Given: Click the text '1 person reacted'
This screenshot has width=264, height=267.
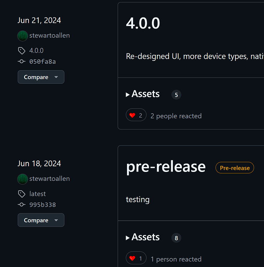Looking at the screenshot, I should click(176, 259).
